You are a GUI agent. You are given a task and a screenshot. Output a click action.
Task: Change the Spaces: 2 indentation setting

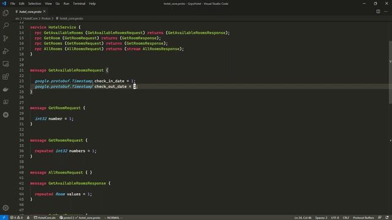(x=321, y=218)
